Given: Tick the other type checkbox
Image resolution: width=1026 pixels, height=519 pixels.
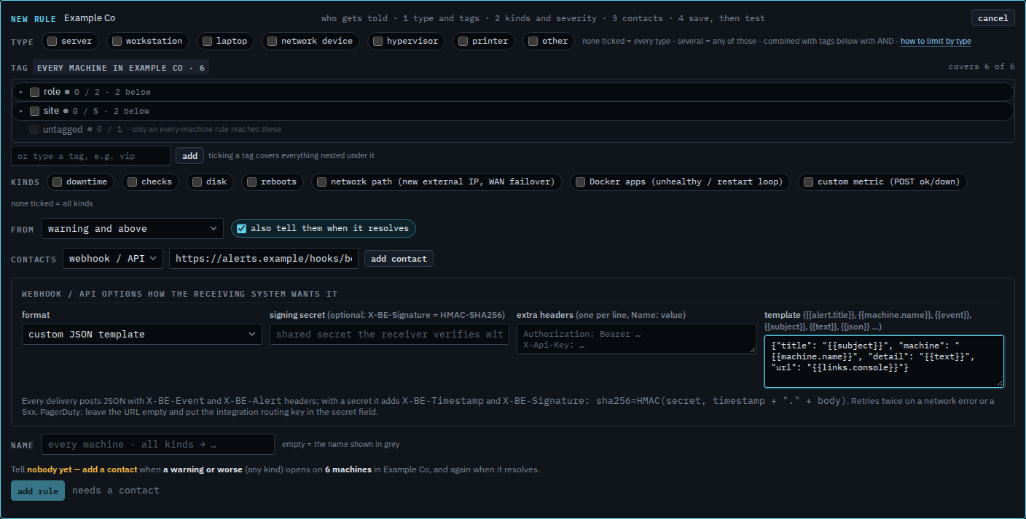Looking at the screenshot, I should (x=533, y=42).
